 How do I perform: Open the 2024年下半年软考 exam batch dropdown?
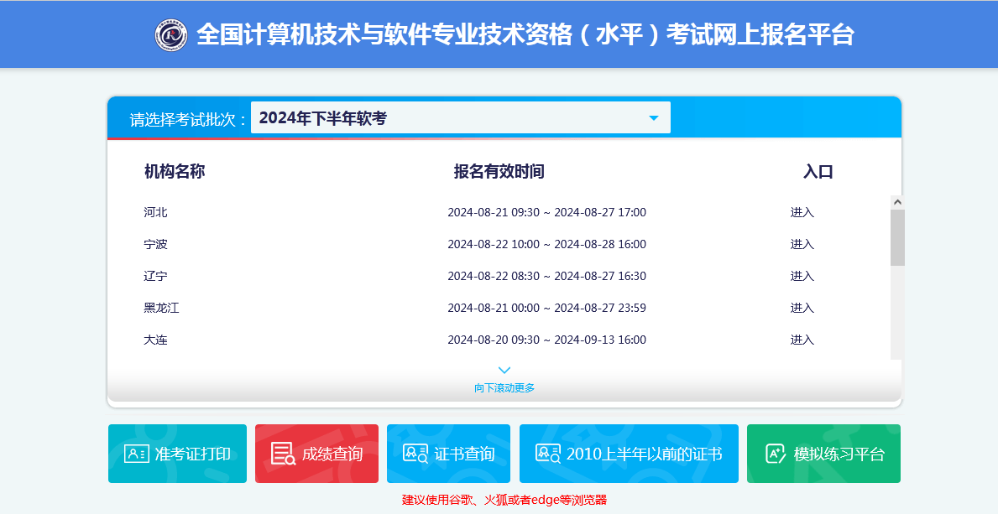point(460,118)
